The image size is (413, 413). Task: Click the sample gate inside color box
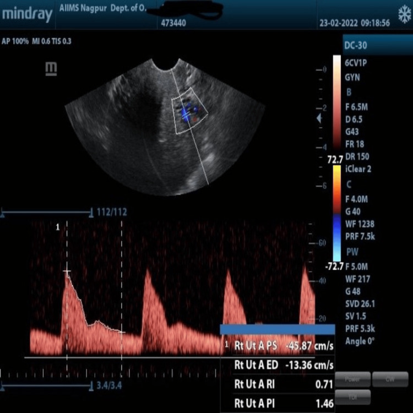click(x=186, y=115)
